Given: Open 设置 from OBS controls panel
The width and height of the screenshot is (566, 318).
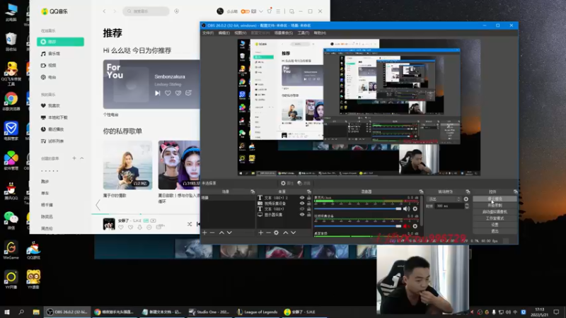Looking at the screenshot, I should pos(495,225).
